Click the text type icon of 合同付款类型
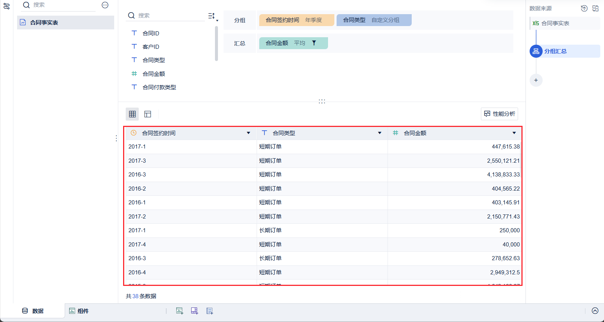 [x=134, y=87]
